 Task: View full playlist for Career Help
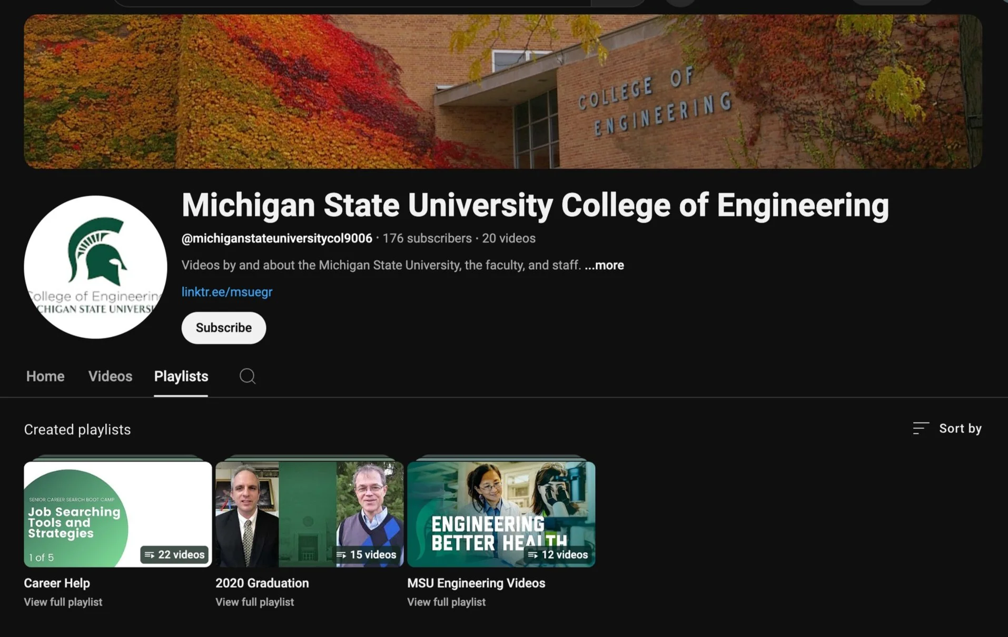[x=63, y=602]
